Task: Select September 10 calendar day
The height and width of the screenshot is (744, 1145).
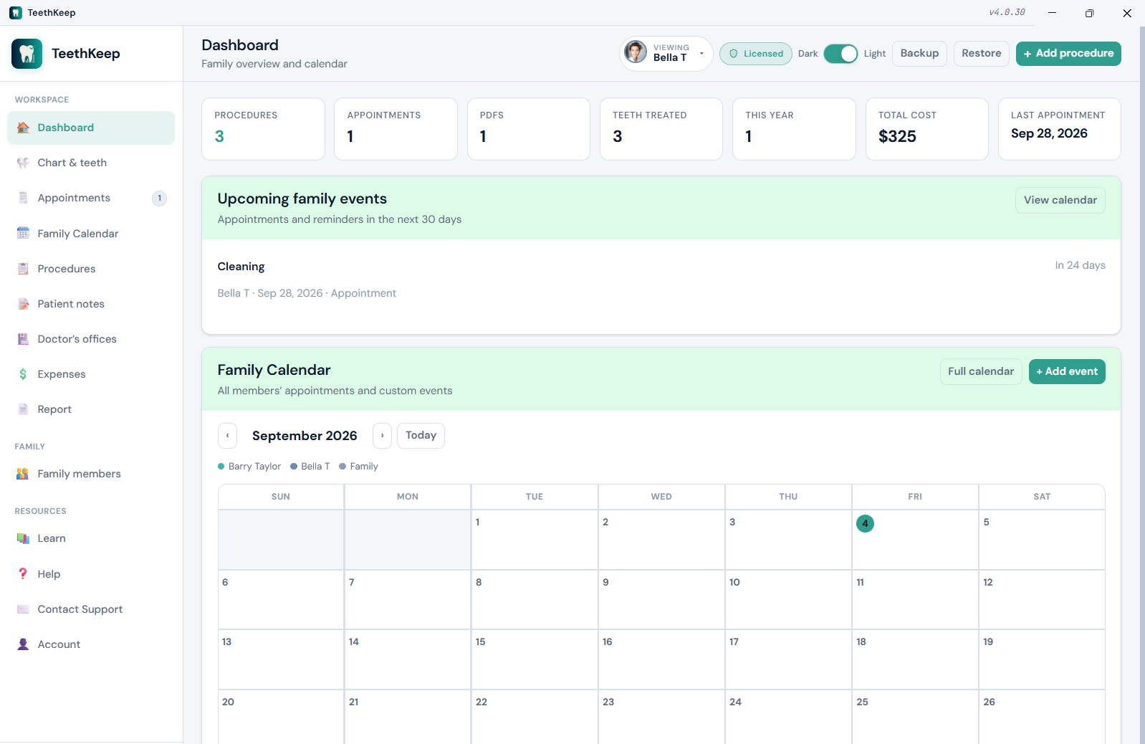Action: (x=788, y=600)
